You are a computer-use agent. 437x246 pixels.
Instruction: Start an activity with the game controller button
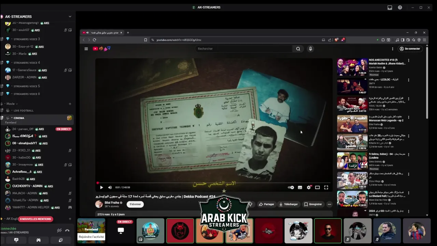coord(38,240)
